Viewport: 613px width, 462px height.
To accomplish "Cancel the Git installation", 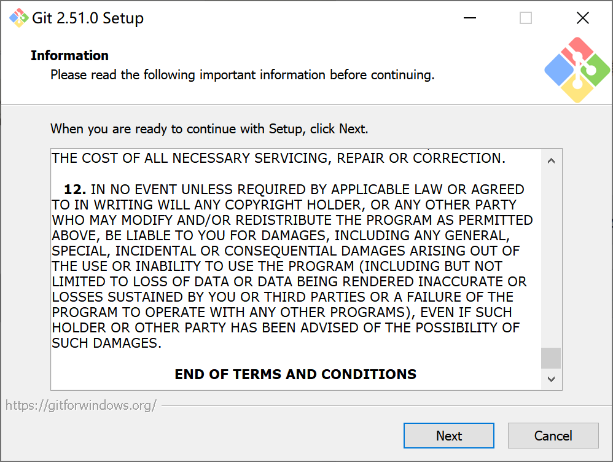I will click(553, 435).
